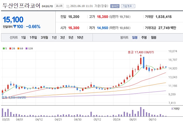Click the 05/12 date axis label
Image resolution: width=183 pixels, height=125 pixels.
point(97,120)
